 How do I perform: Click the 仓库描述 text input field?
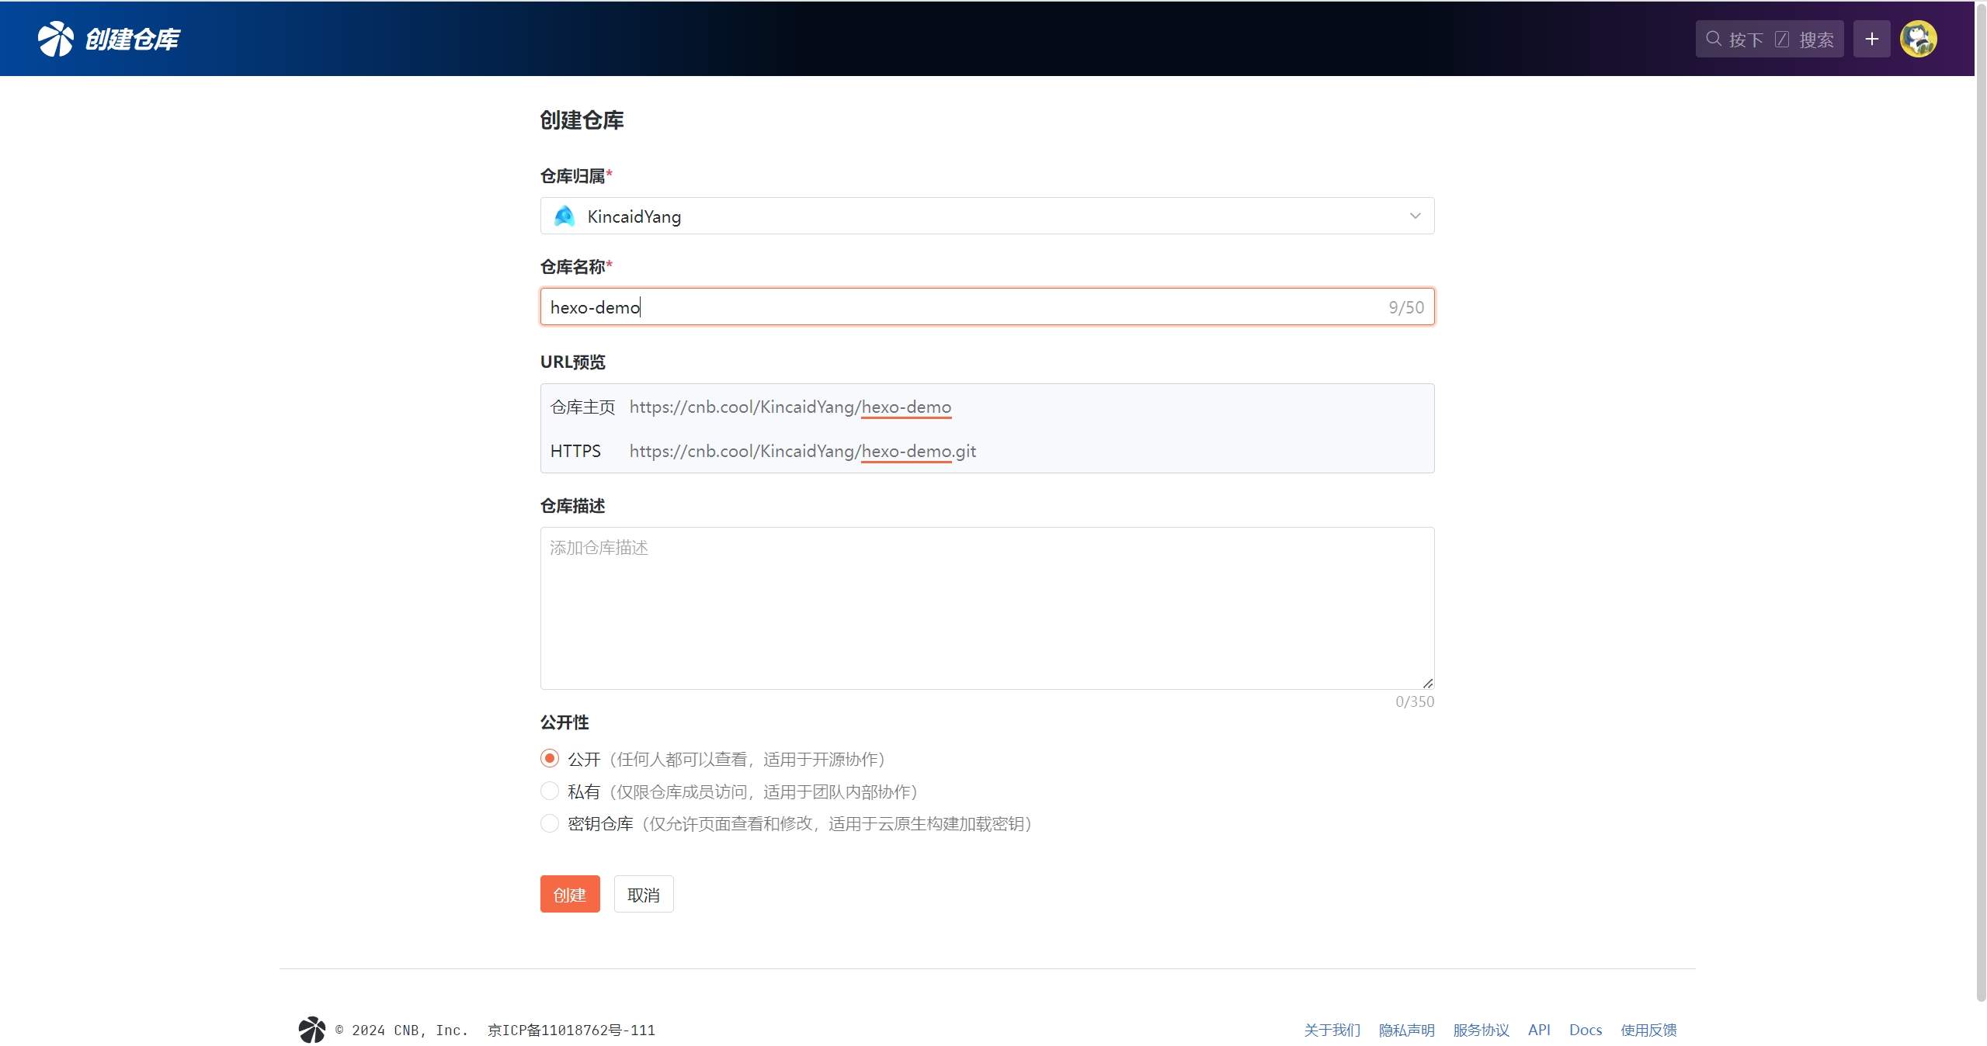987,607
